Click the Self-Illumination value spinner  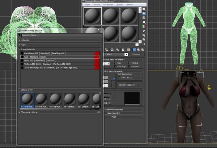tap(134, 77)
